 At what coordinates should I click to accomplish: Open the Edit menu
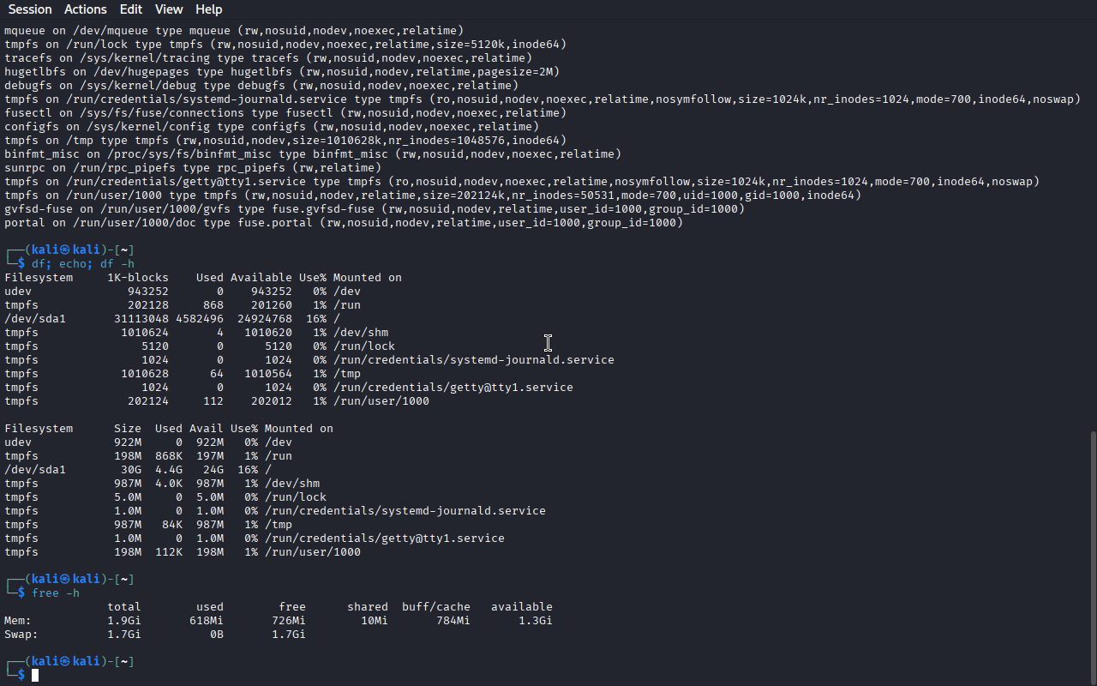131,9
